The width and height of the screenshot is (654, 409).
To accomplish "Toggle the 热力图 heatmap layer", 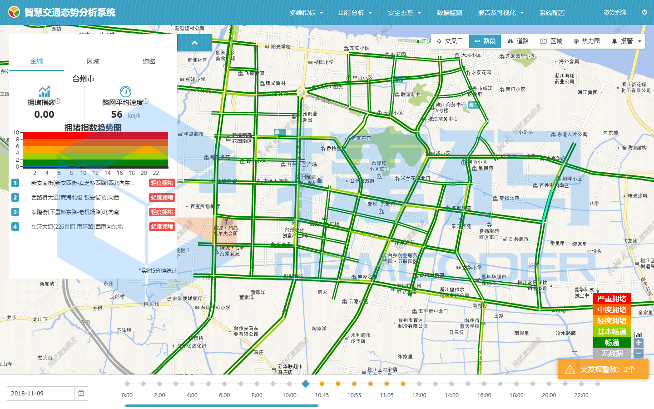I will tap(586, 41).
